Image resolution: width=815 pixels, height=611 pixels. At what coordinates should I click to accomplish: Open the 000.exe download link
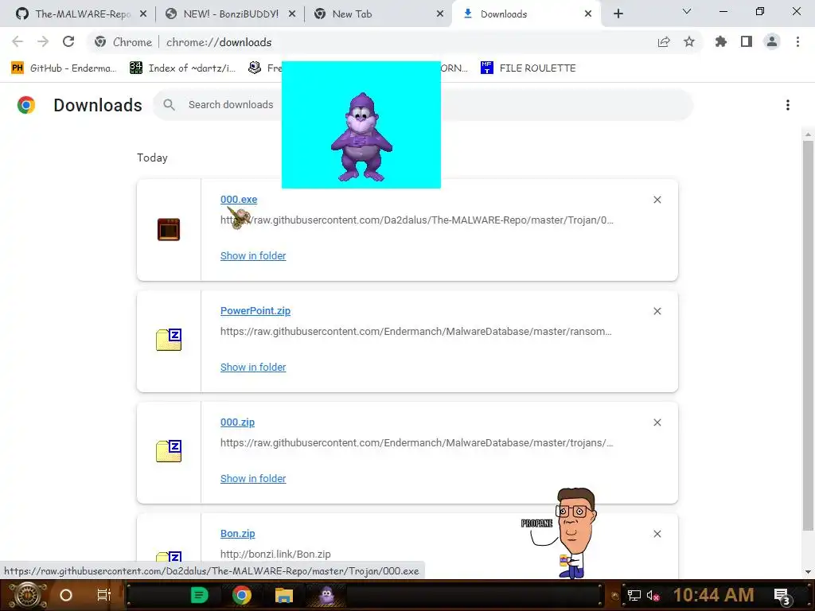(x=239, y=200)
